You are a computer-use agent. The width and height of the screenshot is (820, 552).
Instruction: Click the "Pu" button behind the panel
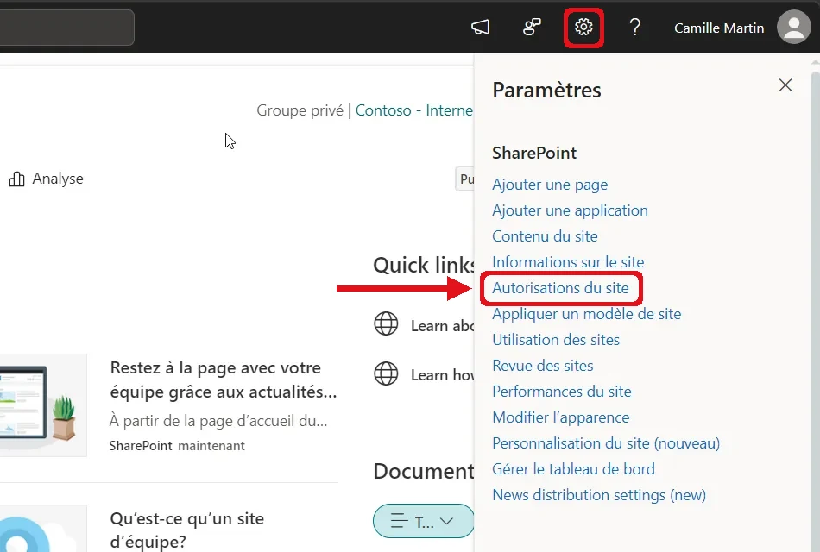pyautogui.click(x=465, y=179)
